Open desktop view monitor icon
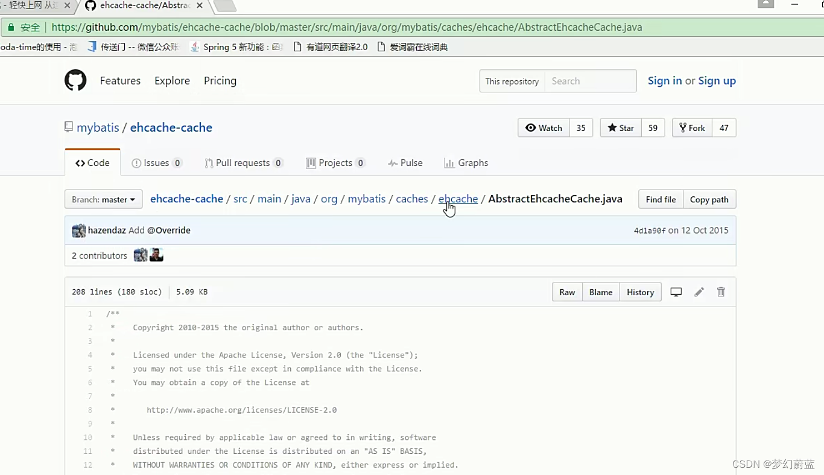Screen dimensions: 824x475 [x=676, y=292]
